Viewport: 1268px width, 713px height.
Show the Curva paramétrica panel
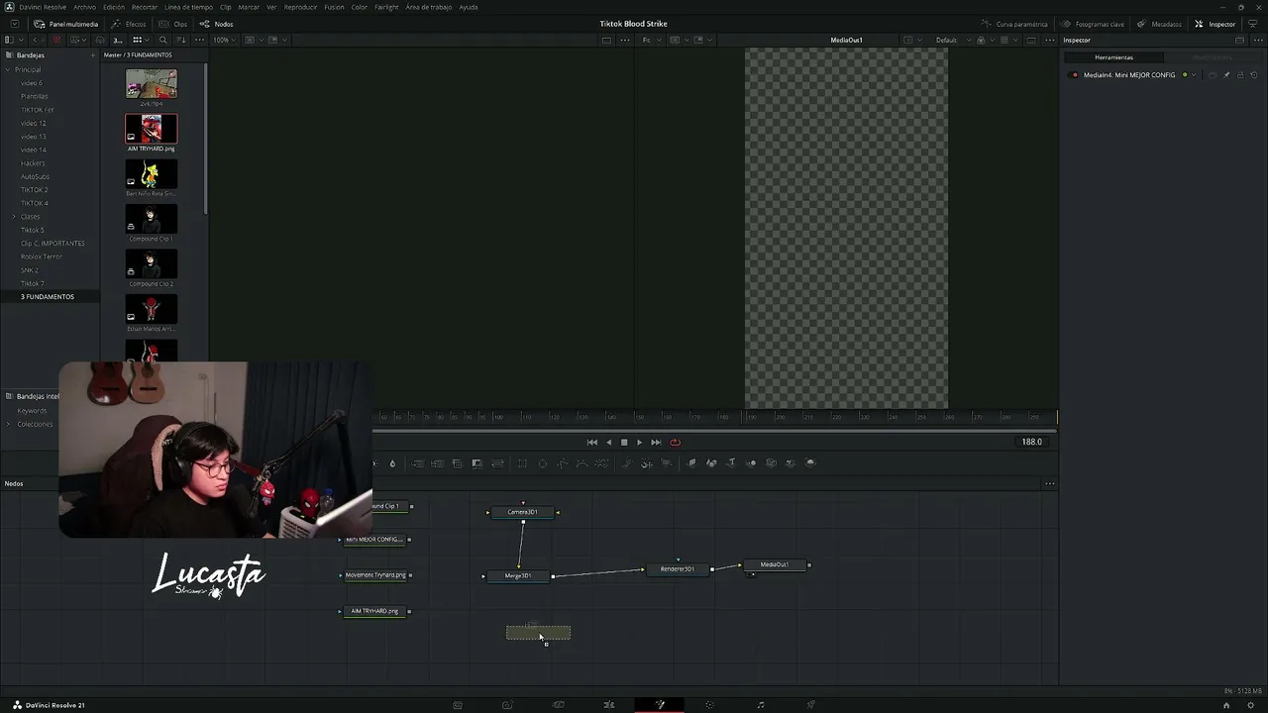click(x=1014, y=24)
